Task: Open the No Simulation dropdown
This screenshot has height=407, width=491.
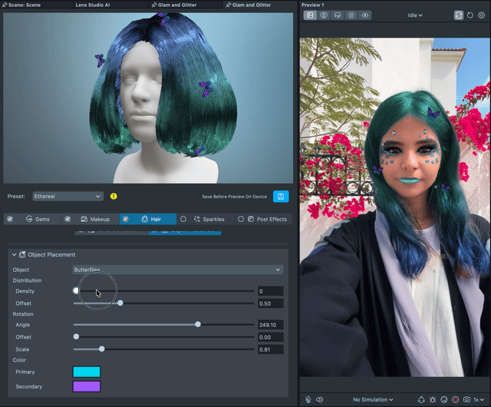Action: (x=373, y=399)
